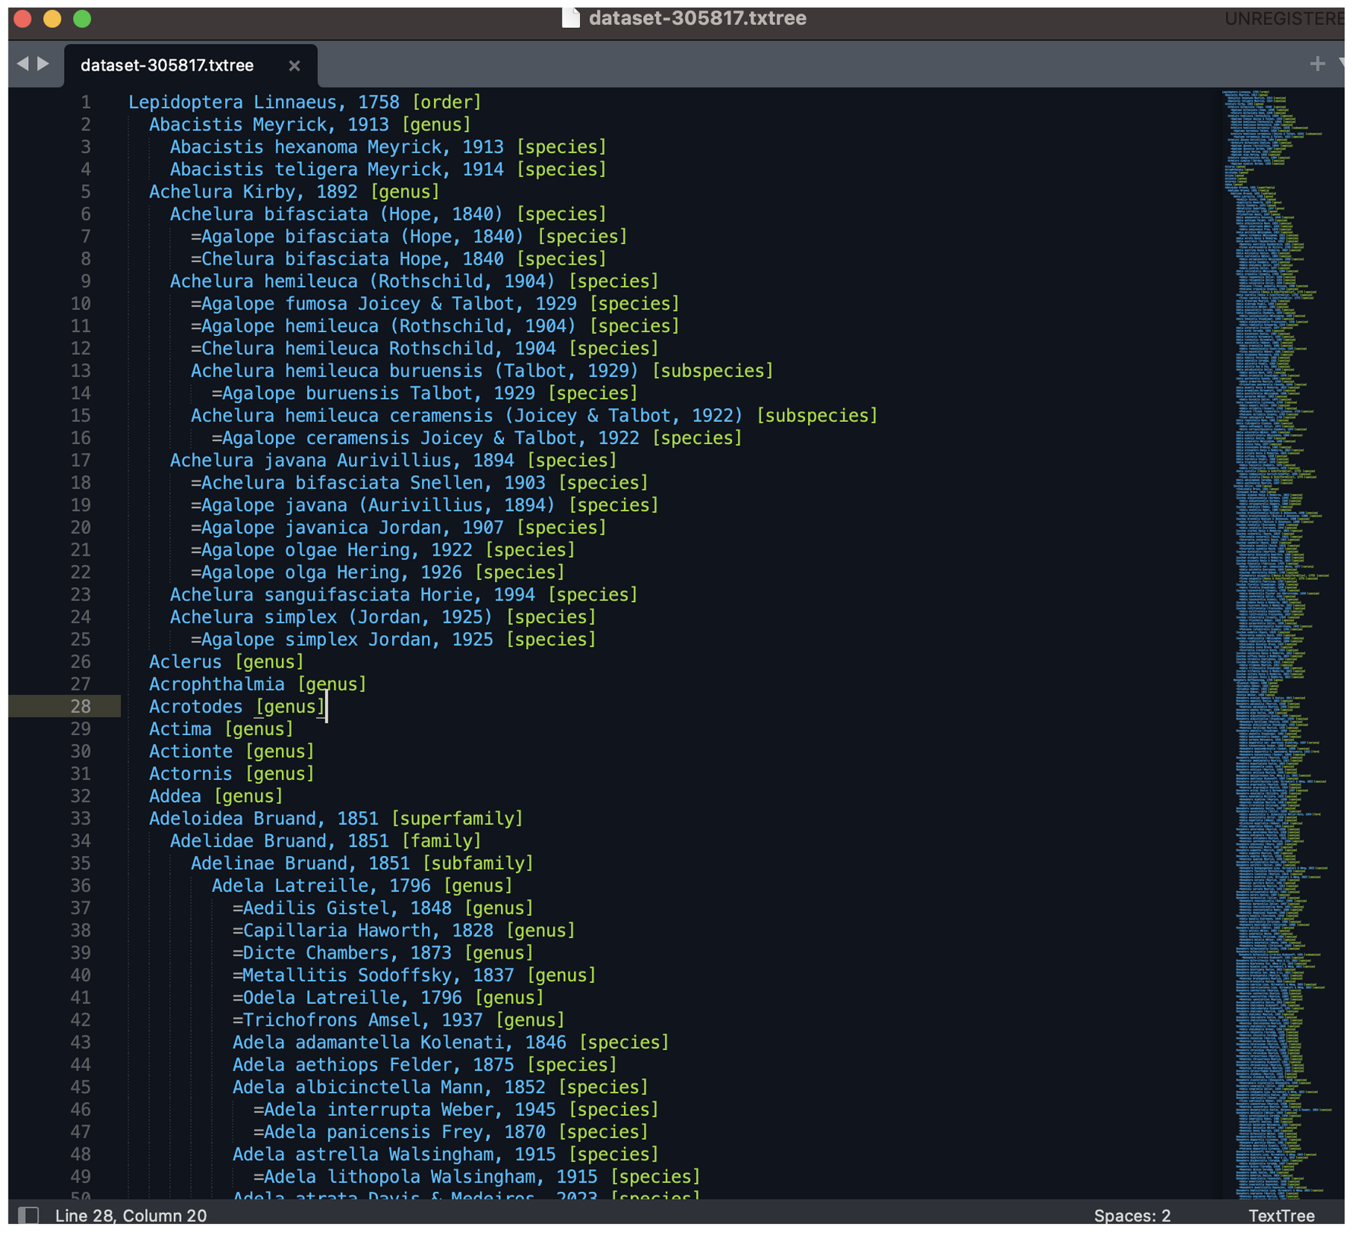1353x1233 pixels.
Task: Click Line 28, Column 20 status text
Action: tap(131, 1216)
